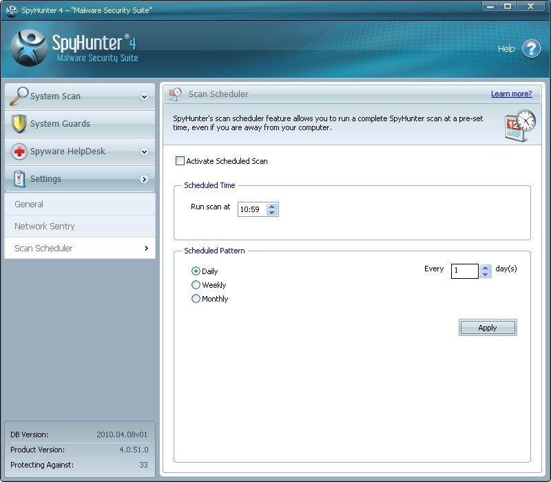Image resolution: width=551 pixels, height=482 pixels.
Task: Click the System Guards shield icon
Action: click(x=19, y=124)
